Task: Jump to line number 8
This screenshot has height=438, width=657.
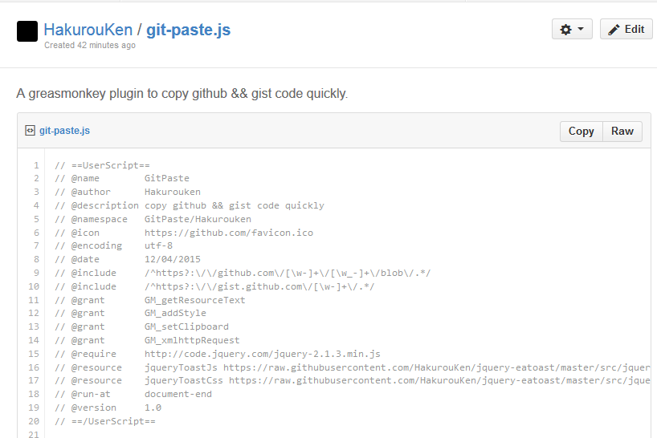Action: coord(36,259)
